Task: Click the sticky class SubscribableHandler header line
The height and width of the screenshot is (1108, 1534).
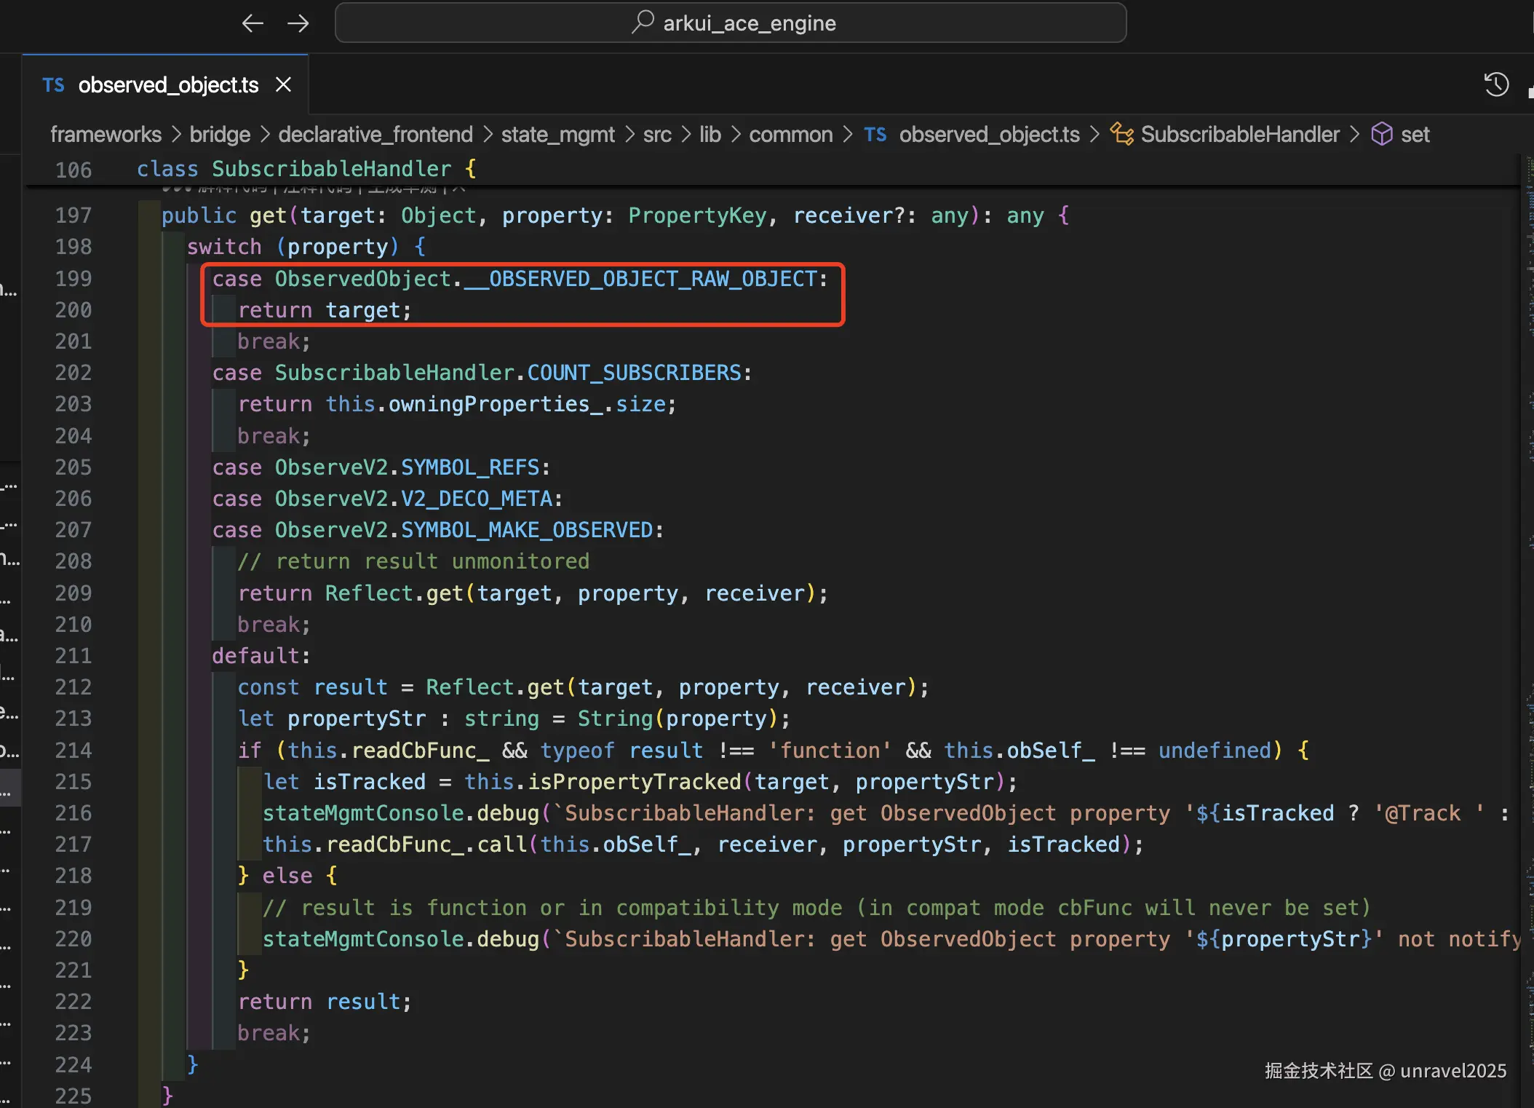Action: [x=306, y=169]
